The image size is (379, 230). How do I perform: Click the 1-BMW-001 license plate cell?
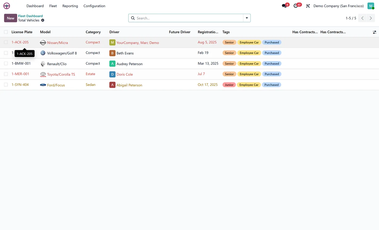coord(21,64)
